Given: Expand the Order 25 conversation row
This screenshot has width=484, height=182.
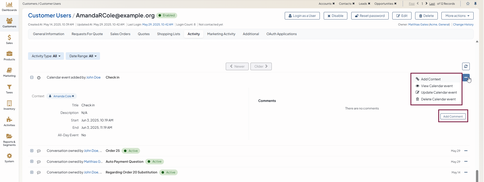Looking at the screenshot, I should (x=32, y=151).
